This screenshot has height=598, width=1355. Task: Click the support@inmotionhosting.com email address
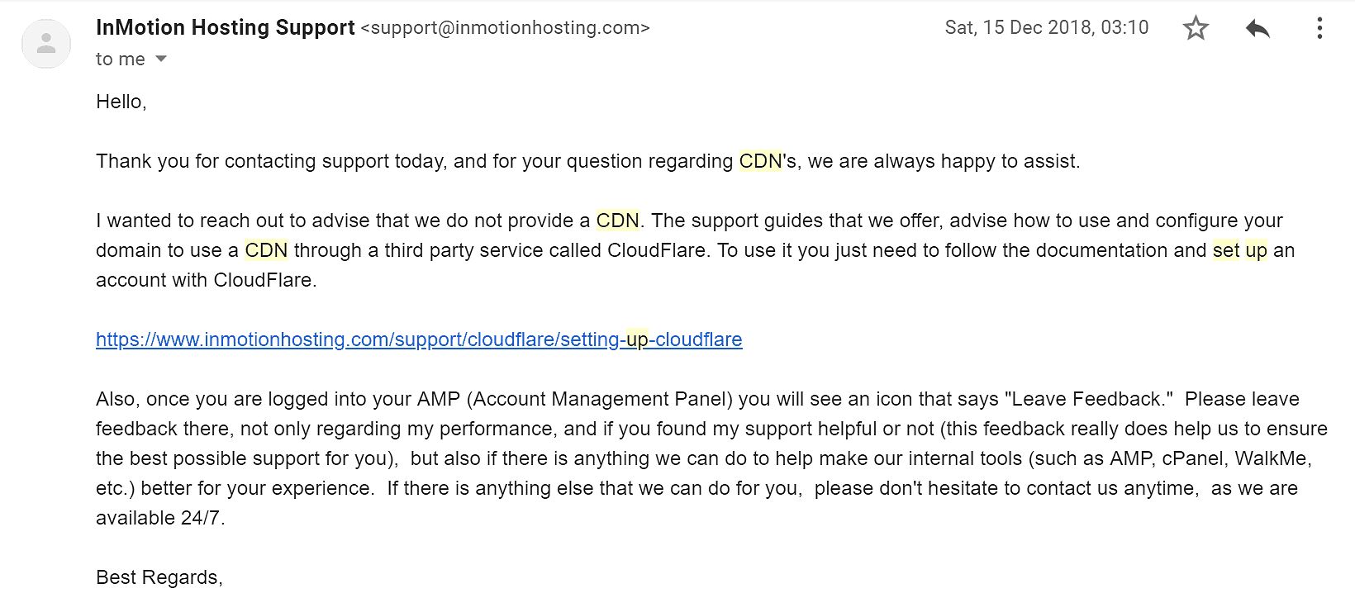506,27
